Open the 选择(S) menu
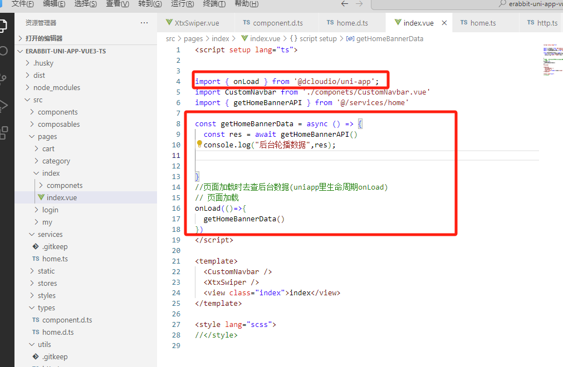Image resolution: width=563 pixels, height=367 pixels. pyautogui.click(x=85, y=3)
